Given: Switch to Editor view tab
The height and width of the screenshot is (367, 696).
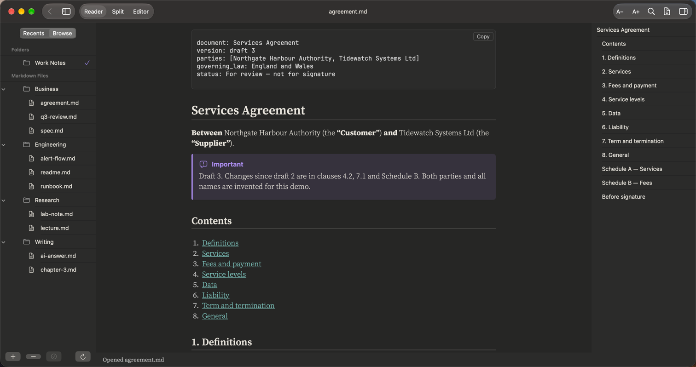Looking at the screenshot, I should [141, 11].
